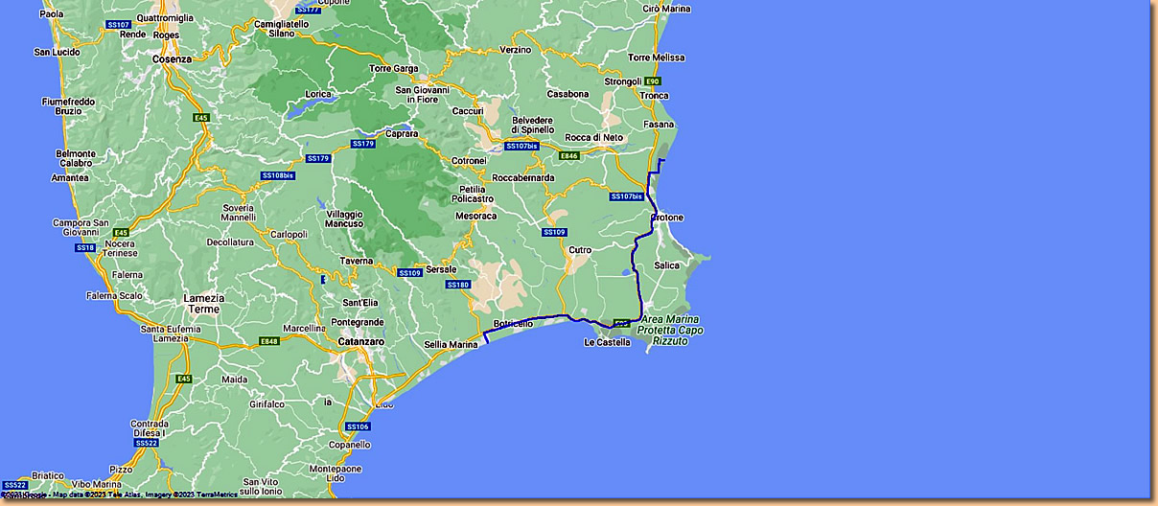Click the Verzino town label
This screenshot has height=506, width=1158.
[515, 50]
